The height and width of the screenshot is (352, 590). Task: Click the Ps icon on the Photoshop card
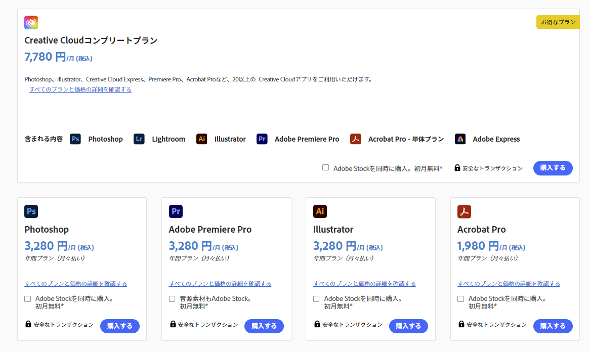tap(31, 211)
